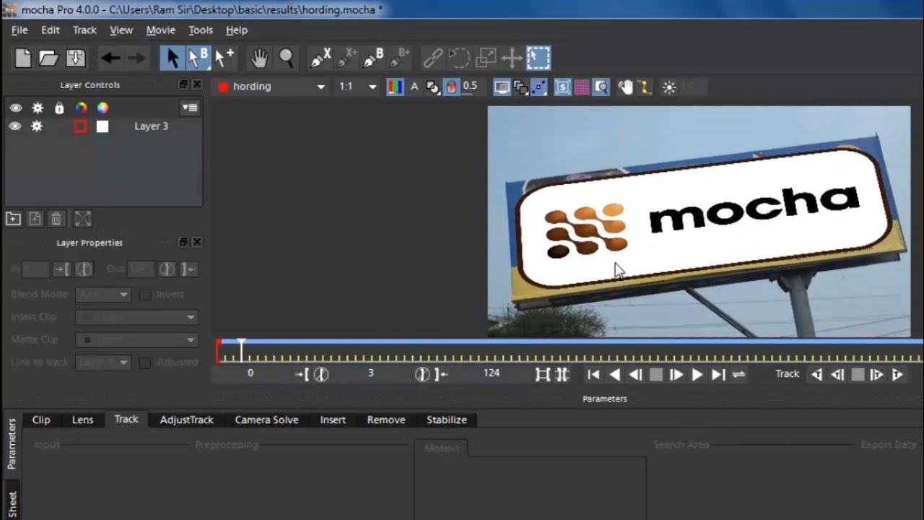Select the Pan hand tool
This screenshot has height=520, width=924.
click(x=258, y=58)
